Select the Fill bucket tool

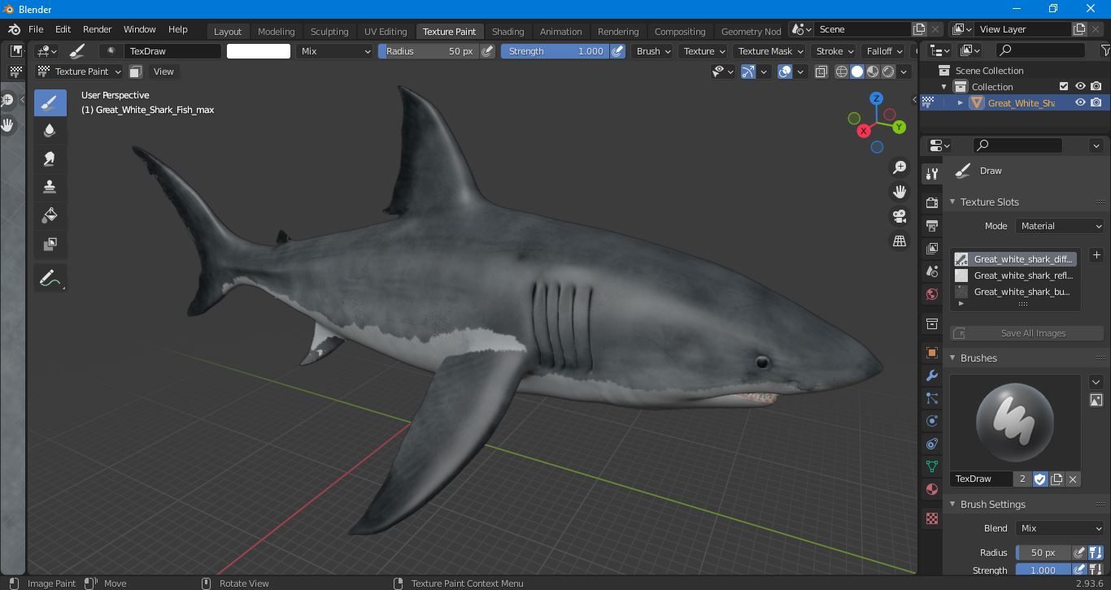[x=50, y=215]
